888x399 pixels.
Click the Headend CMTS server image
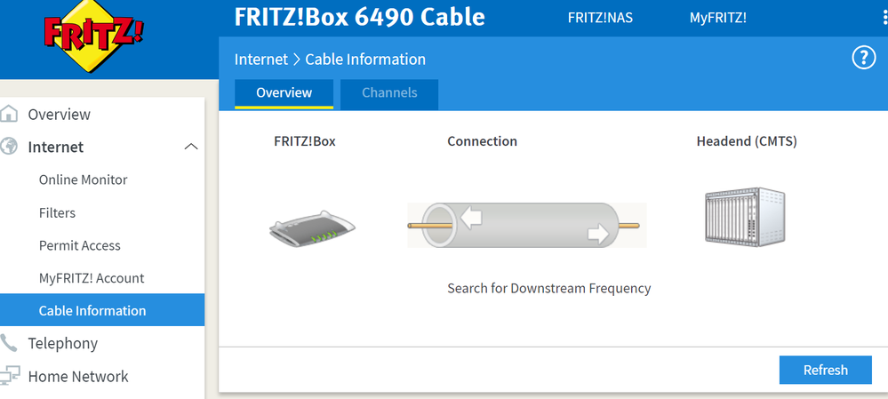click(x=746, y=215)
